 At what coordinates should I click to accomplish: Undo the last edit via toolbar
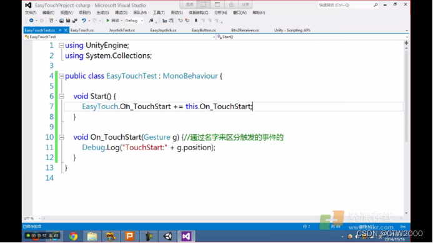tap(83, 21)
